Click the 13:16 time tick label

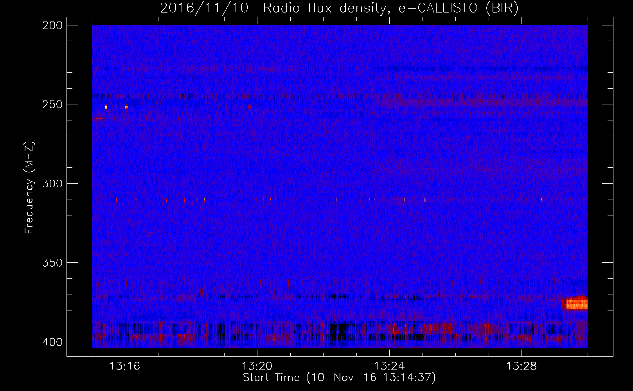125,366
